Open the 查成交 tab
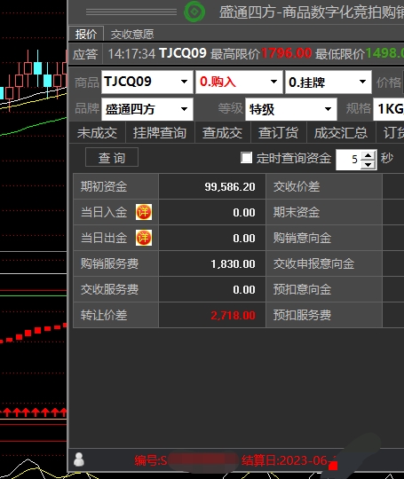The width and height of the screenshot is (404, 479). coord(222,133)
